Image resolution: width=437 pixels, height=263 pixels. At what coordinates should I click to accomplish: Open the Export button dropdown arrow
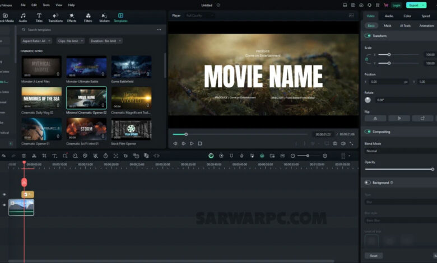(424, 5)
